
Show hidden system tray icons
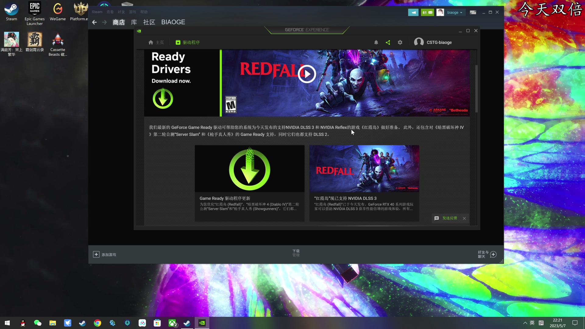525,323
